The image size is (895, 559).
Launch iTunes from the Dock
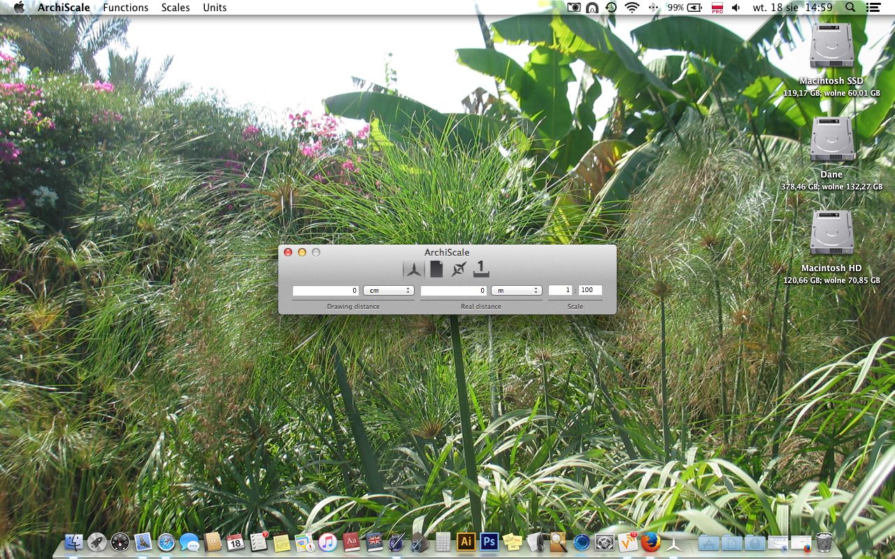[328, 542]
